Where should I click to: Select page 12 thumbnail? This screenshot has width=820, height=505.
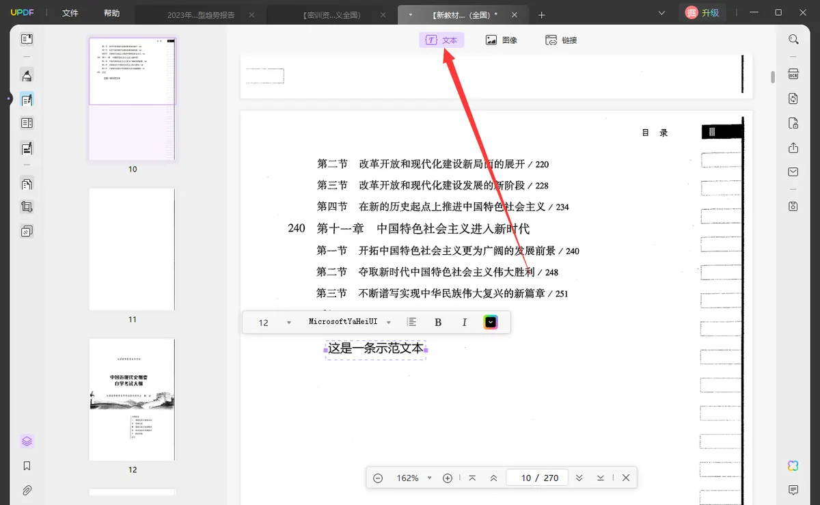coord(132,399)
